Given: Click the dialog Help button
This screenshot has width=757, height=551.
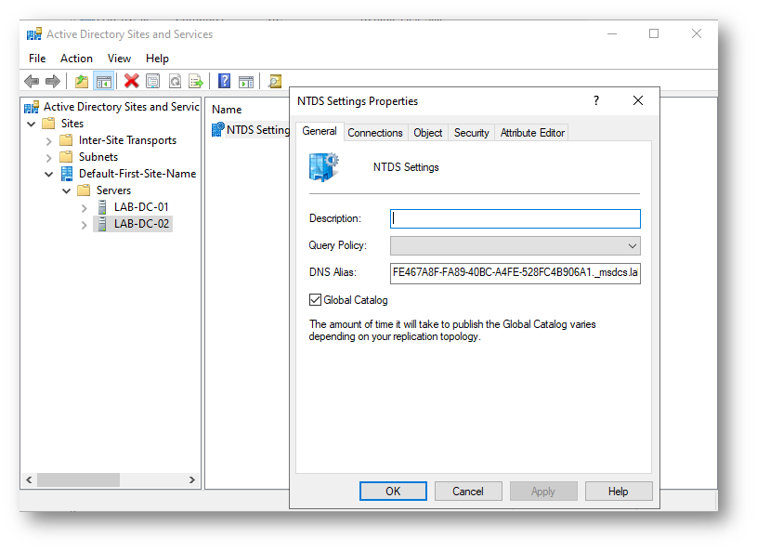Looking at the screenshot, I should [x=619, y=492].
